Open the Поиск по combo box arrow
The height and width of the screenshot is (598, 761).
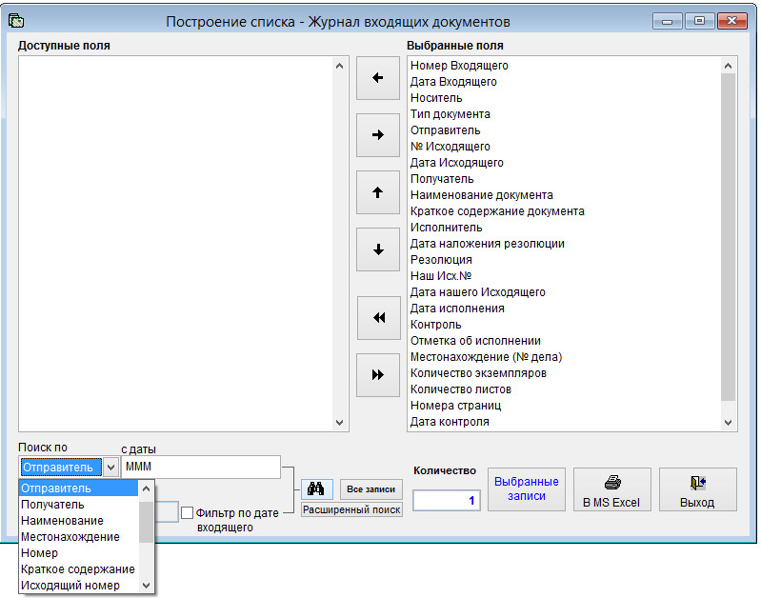coord(111,468)
